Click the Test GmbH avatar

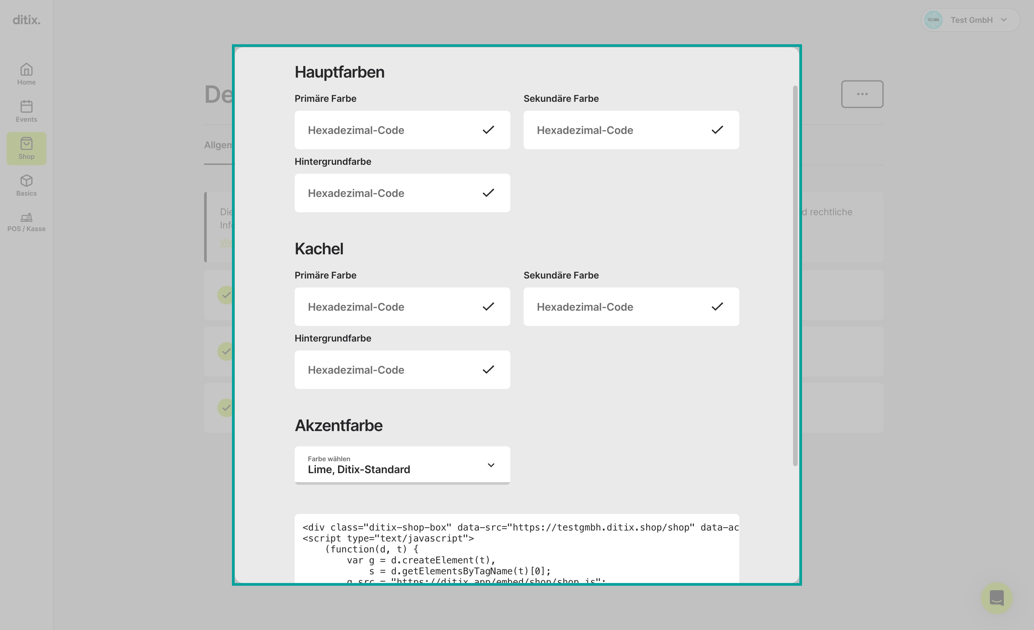click(933, 20)
